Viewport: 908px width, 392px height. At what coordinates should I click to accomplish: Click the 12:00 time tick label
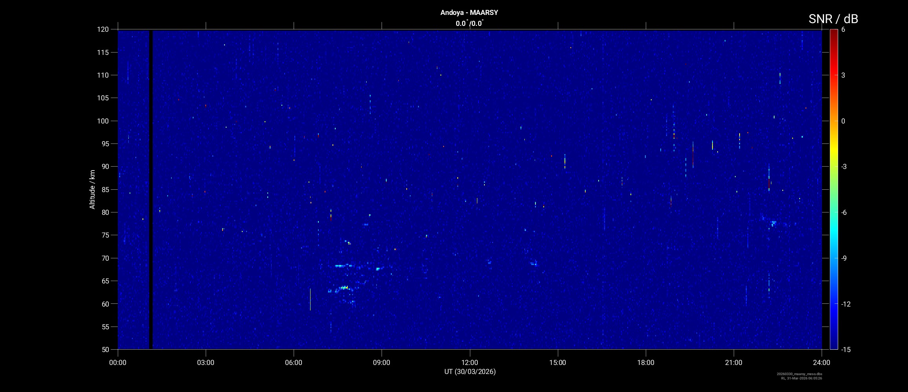470,363
